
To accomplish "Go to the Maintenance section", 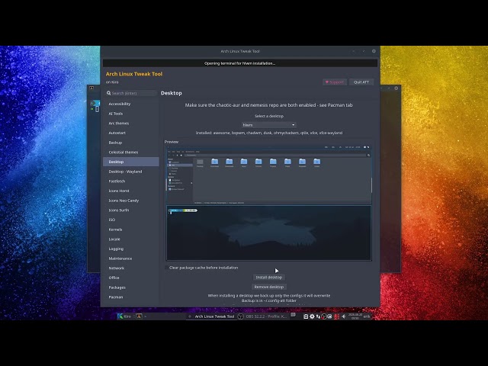I will [130, 258].
